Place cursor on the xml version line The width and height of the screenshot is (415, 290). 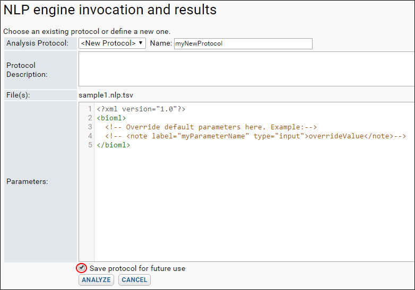pos(141,109)
